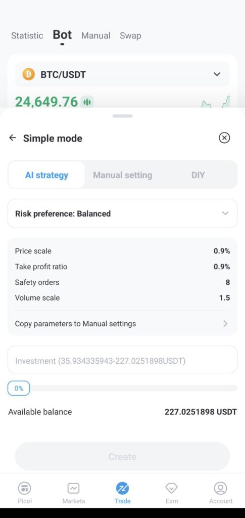
Task: Click the investment percentage slider track
Action: 133,388
